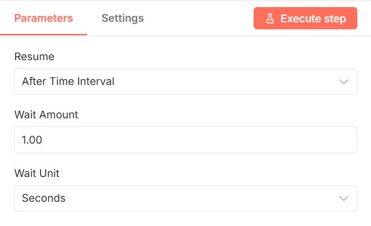The width and height of the screenshot is (371, 226).
Task: Focus the Wait Amount input field
Action: [185, 140]
